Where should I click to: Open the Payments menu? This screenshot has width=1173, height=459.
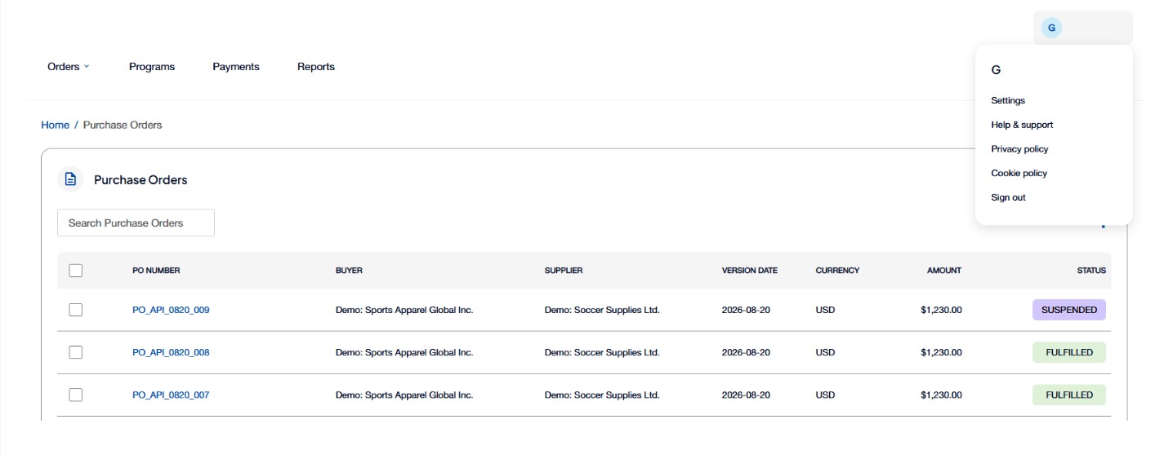(x=236, y=67)
